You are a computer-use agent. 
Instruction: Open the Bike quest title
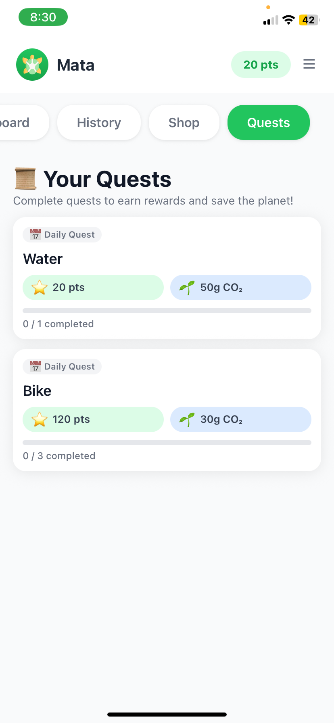[x=38, y=391]
